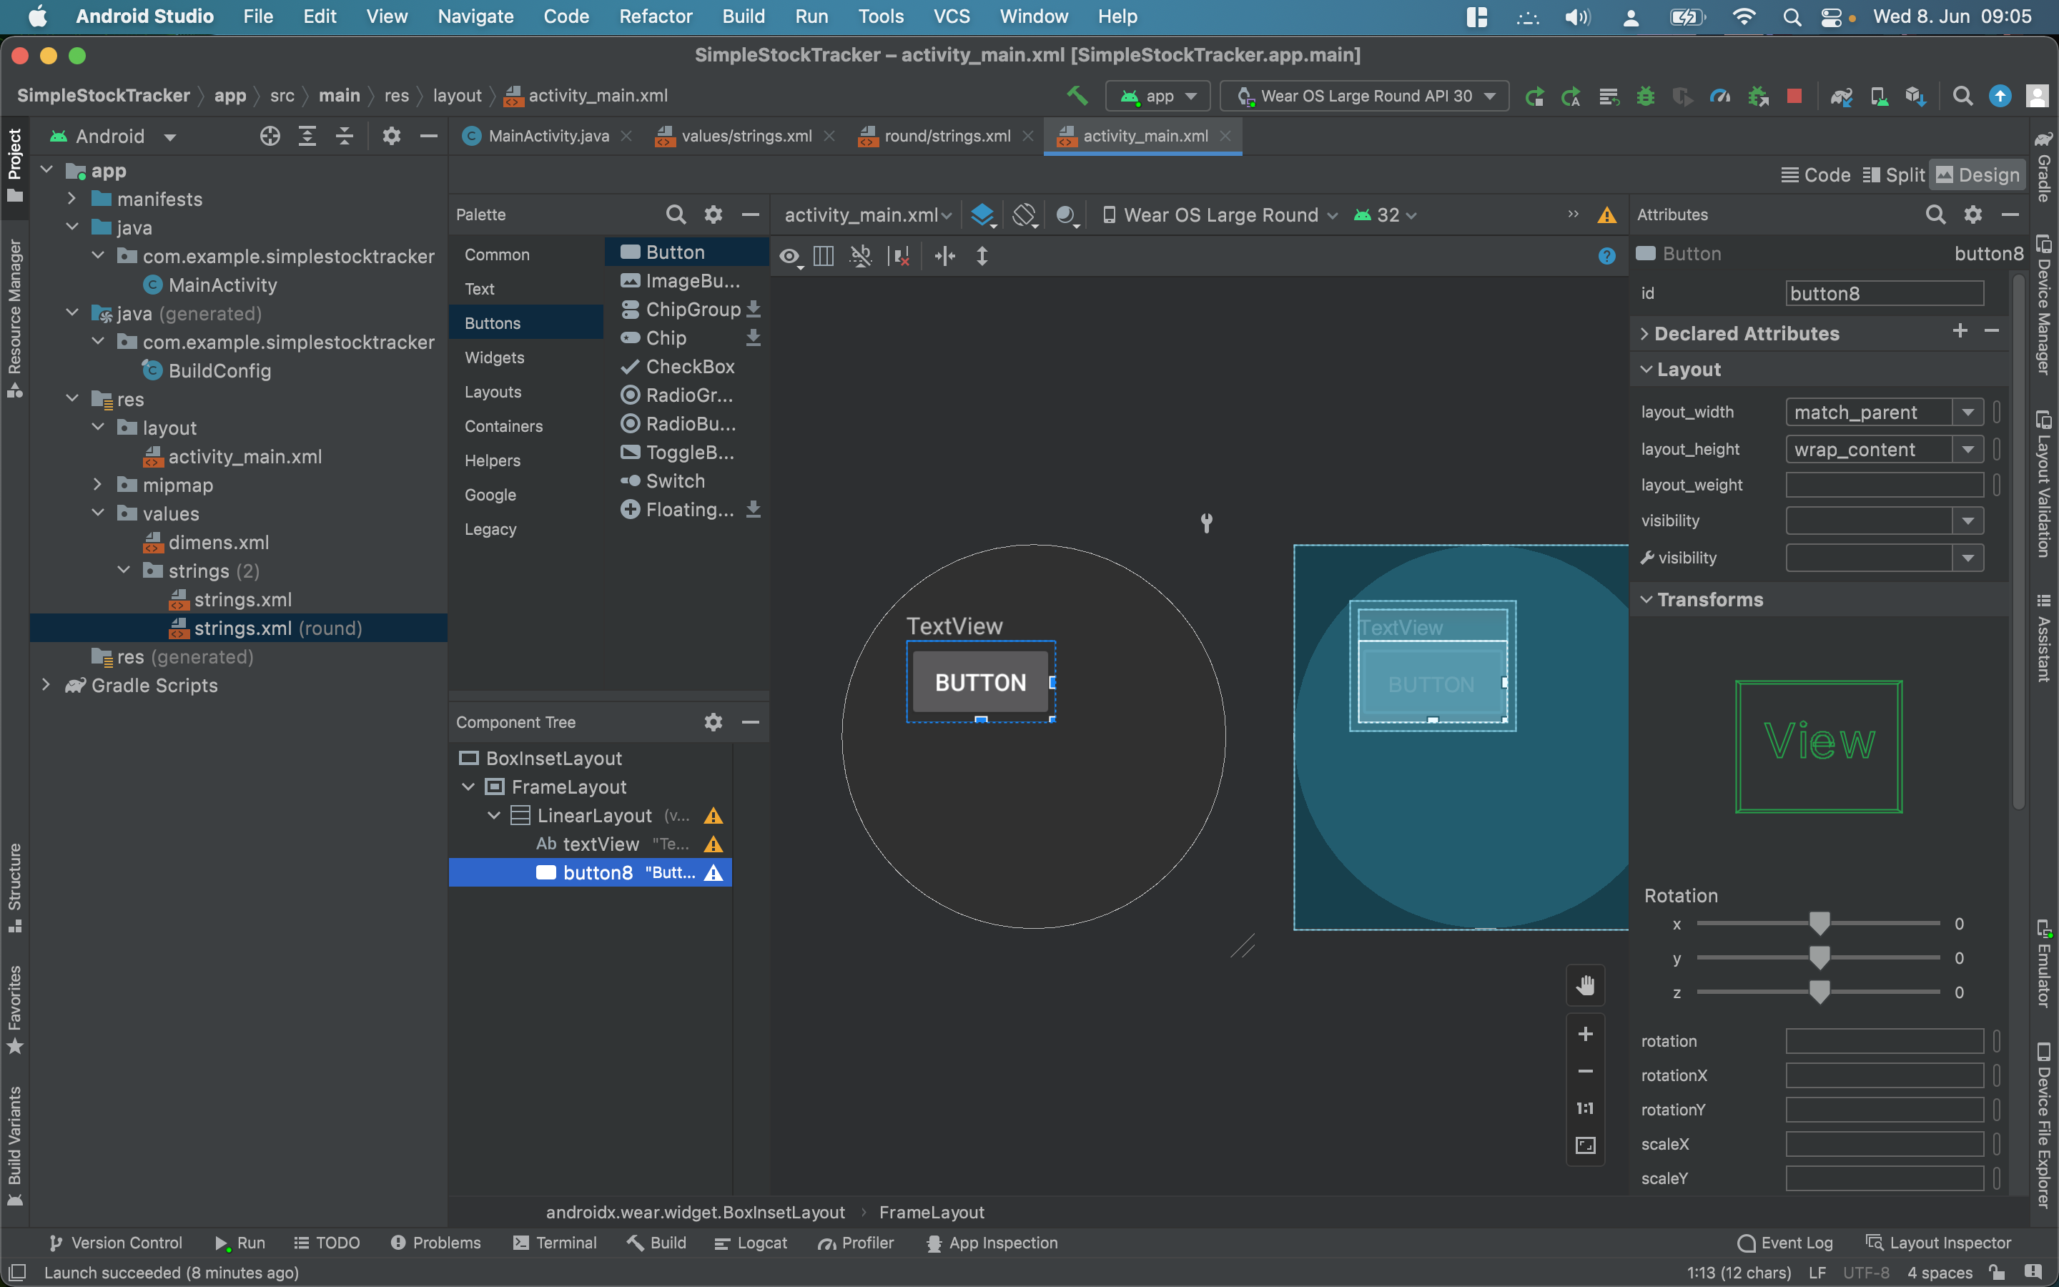Collapse the mipmap folder in project tree

pos(98,485)
